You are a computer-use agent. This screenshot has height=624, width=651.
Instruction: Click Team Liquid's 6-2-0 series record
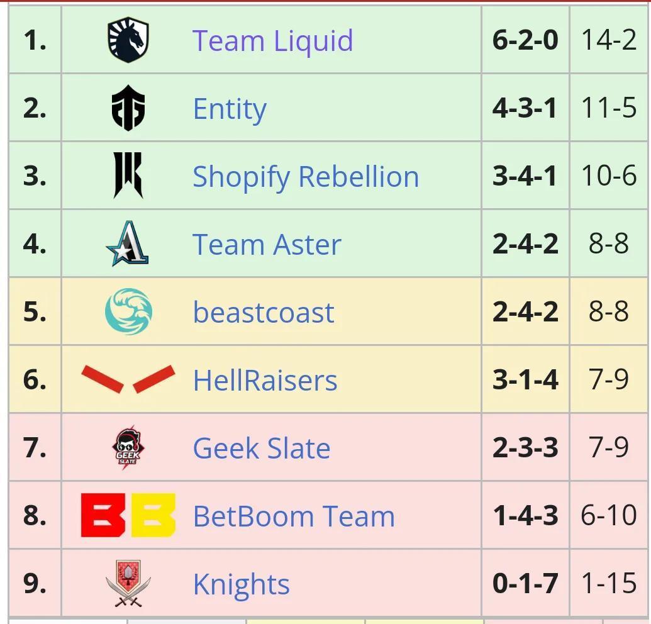(x=525, y=40)
